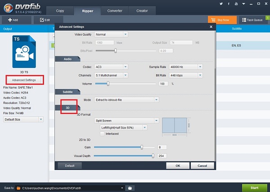
Task: Cancel the Advanced Settings dialog
Action: tap(202, 165)
